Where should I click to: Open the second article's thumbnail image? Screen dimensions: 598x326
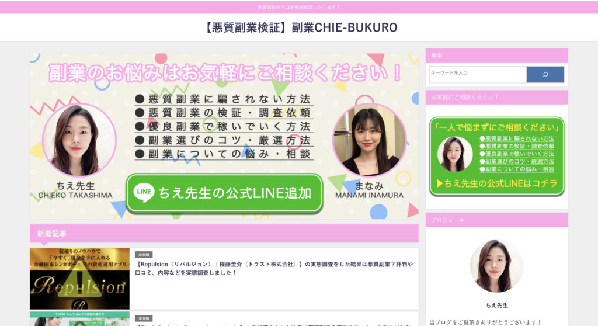click(79, 319)
